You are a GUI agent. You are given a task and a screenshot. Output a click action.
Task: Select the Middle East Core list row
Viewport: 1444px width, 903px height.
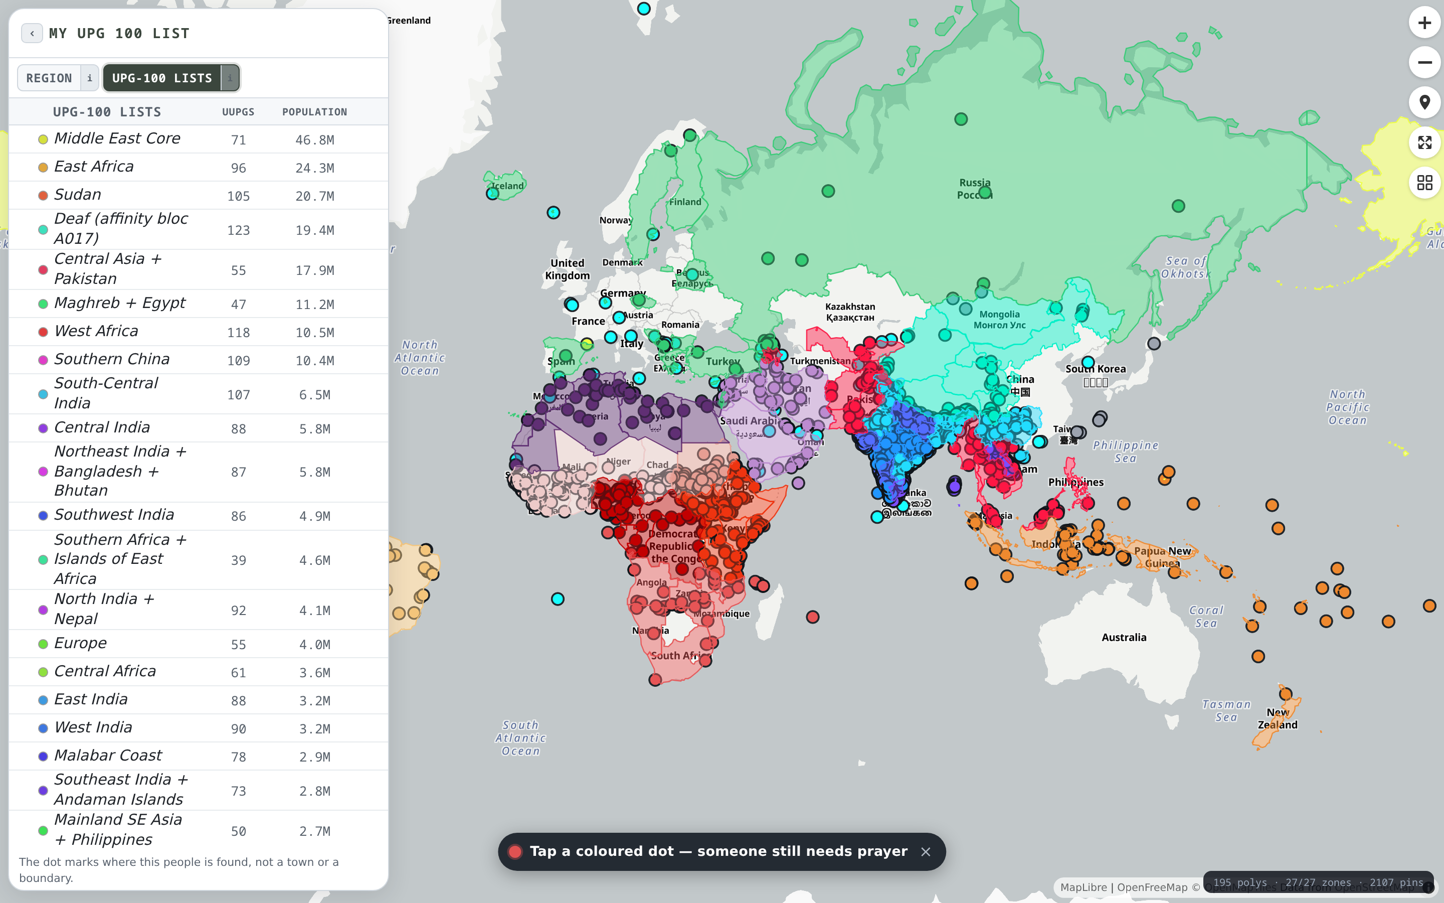(x=198, y=139)
